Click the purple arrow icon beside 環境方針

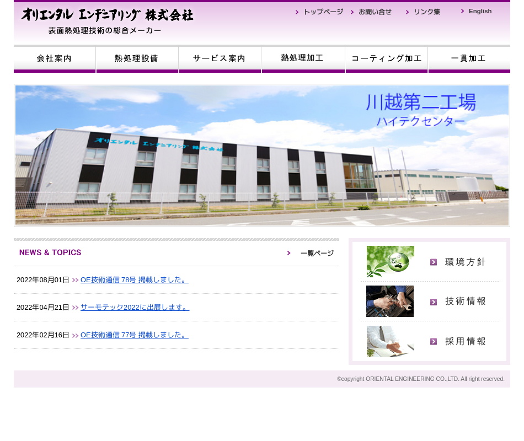tap(434, 262)
